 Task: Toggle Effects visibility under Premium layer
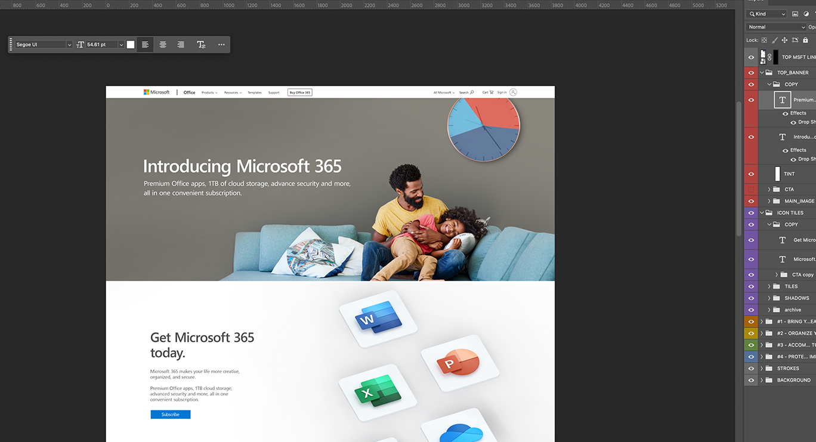click(786, 113)
